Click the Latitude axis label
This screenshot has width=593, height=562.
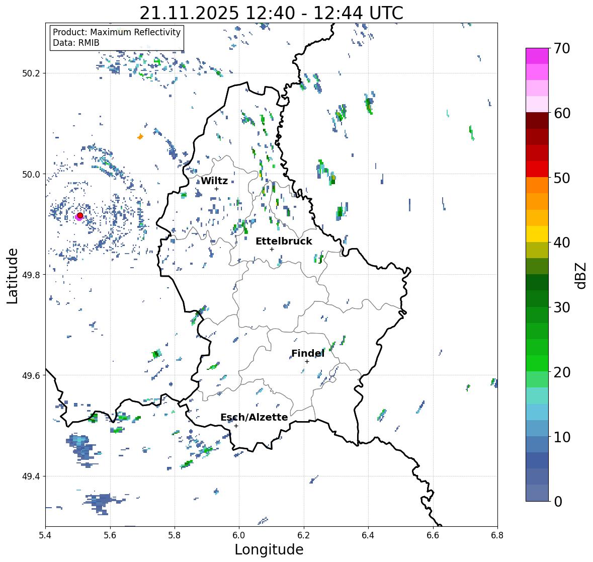(12, 276)
